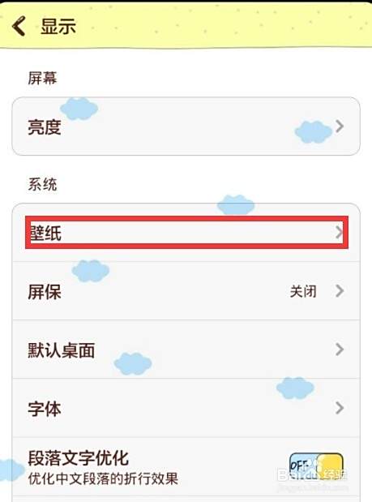Click the chevron arrow on the 壁纸 row
The width and height of the screenshot is (372, 502).
pyautogui.click(x=340, y=233)
